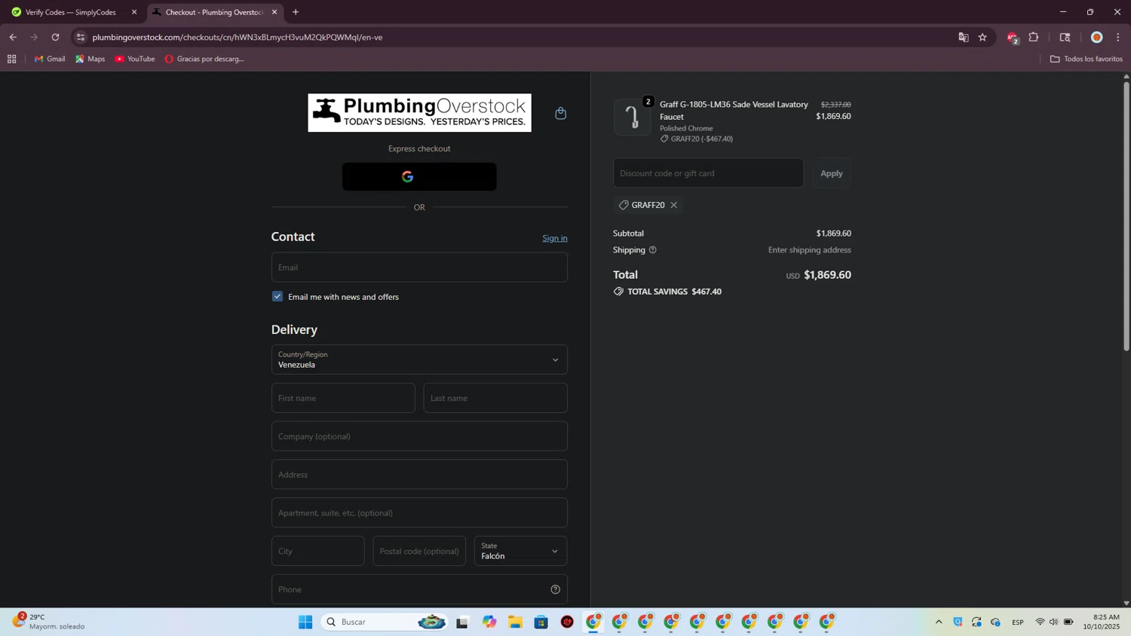Click the product name Graff G-1805-LM36
Image resolution: width=1131 pixels, height=636 pixels.
pyautogui.click(x=734, y=110)
